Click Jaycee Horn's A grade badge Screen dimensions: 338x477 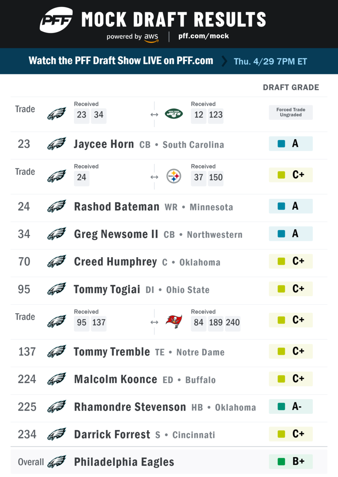point(291,143)
